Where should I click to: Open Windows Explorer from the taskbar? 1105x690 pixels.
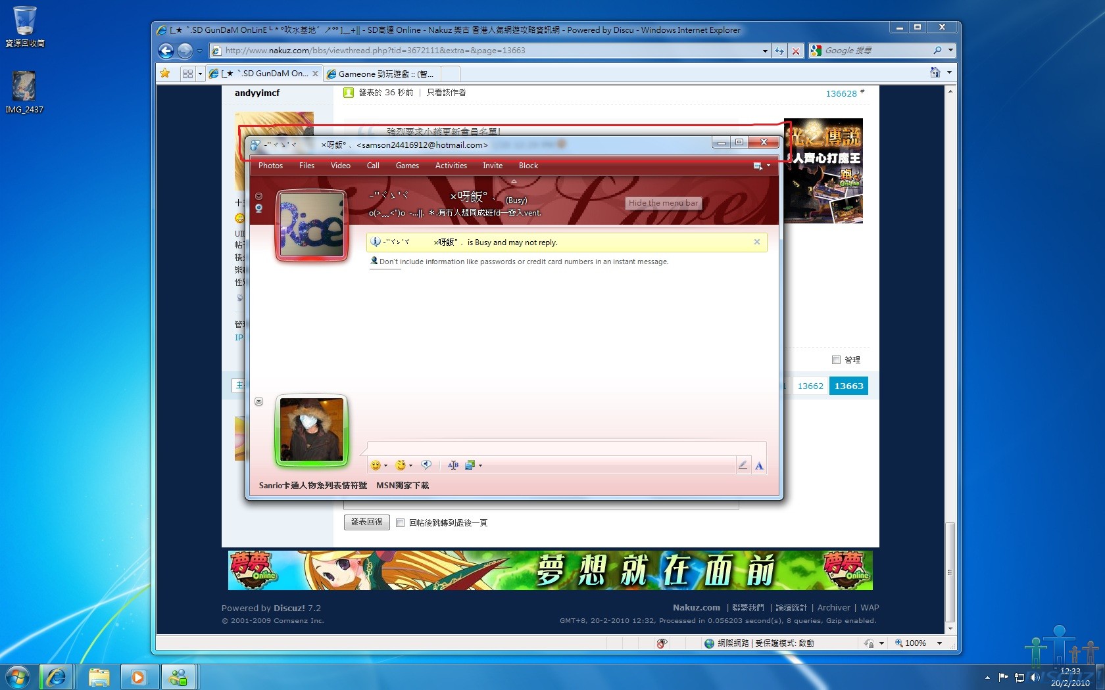click(98, 677)
